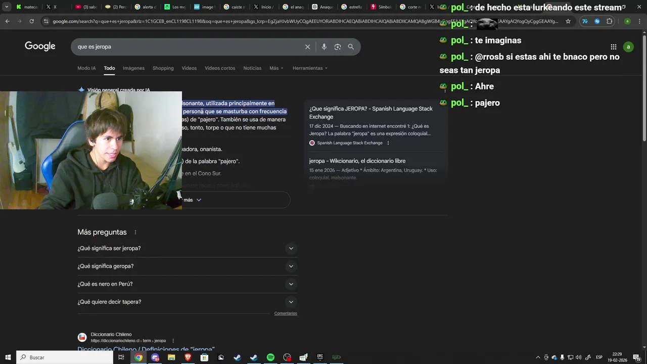Screen dimensions: 647x364
Task: Click the Windows taskbar Buscar search box
Action: point(65,357)
